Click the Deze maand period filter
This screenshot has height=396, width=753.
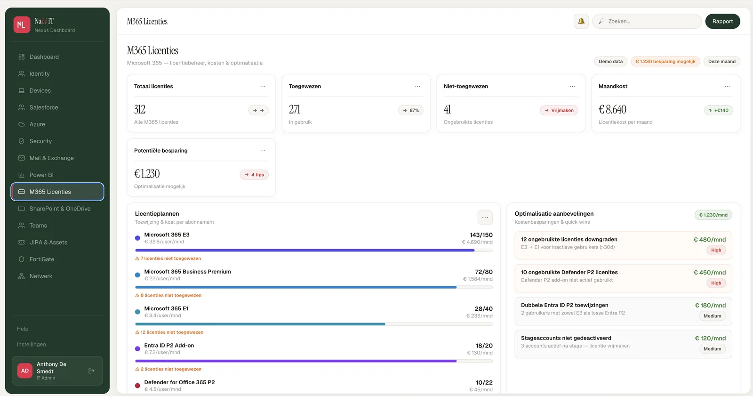[721, 62]
